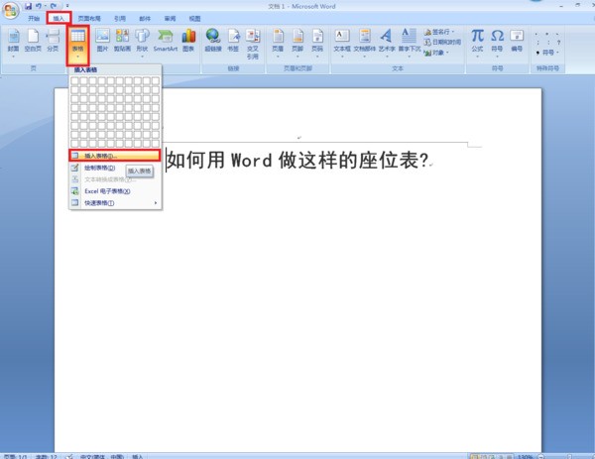Switch to the 审阅 (Review) tab

[170, 18]
